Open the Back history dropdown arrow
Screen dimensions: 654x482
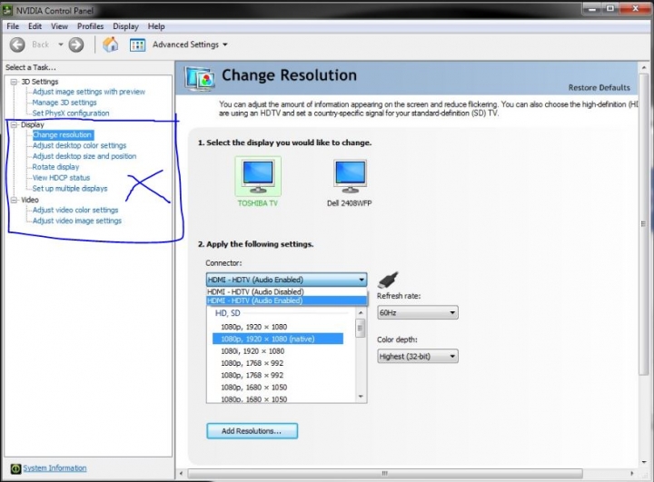point(61,44)
